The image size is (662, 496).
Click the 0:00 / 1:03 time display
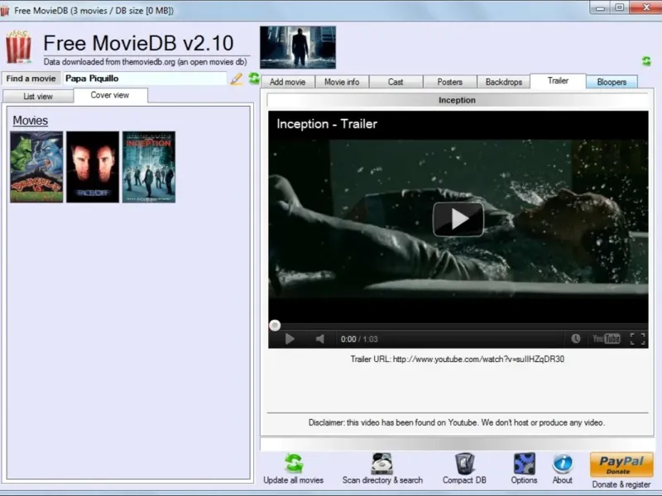359,339
